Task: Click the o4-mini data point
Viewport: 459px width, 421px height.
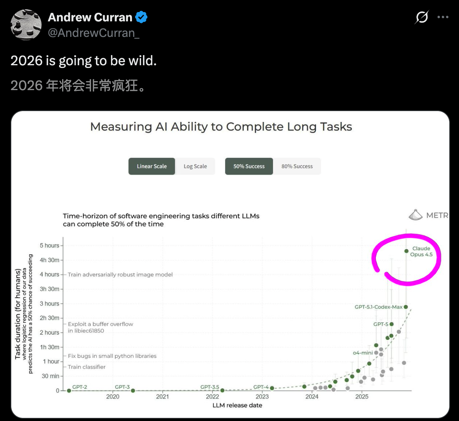Action: (x=376, y=353)
